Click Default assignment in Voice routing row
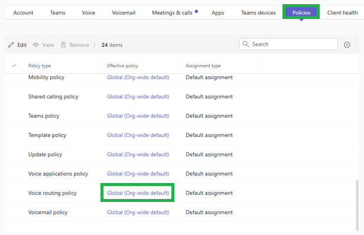 pos(209,193)
